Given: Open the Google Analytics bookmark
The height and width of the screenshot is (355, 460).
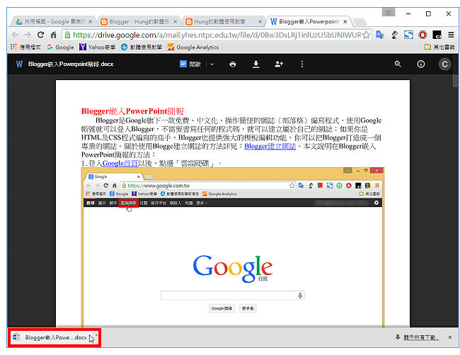Looking at the screenshot, I should click(193, 47).
